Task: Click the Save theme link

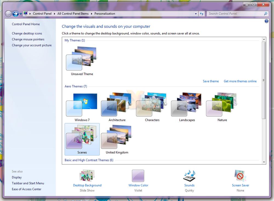Action: [211, 81]
